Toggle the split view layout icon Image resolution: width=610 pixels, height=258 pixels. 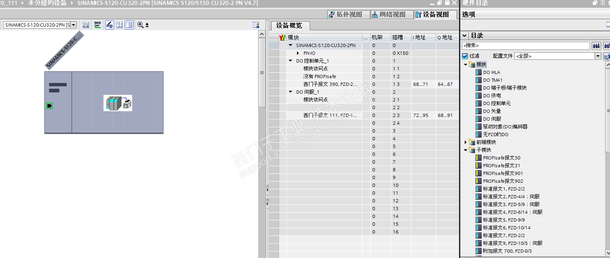[129, 25]
